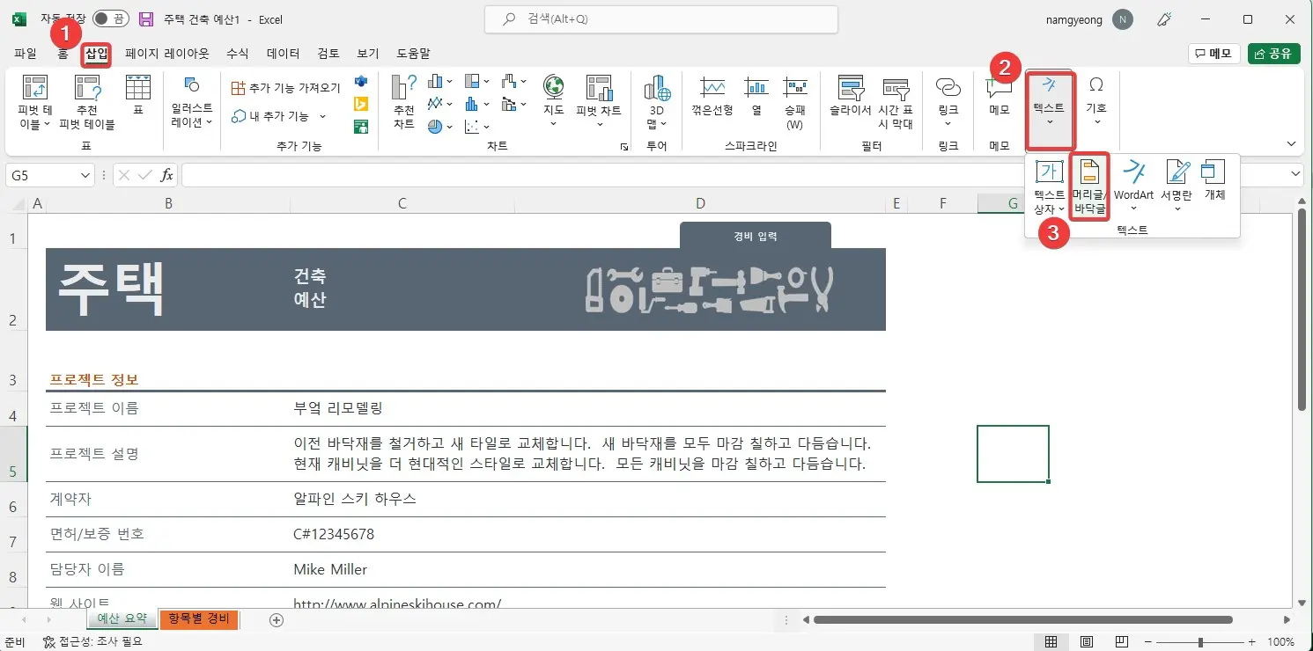Insert a Table (표)
1313x651 pixels.
click(x=138, y=96)
